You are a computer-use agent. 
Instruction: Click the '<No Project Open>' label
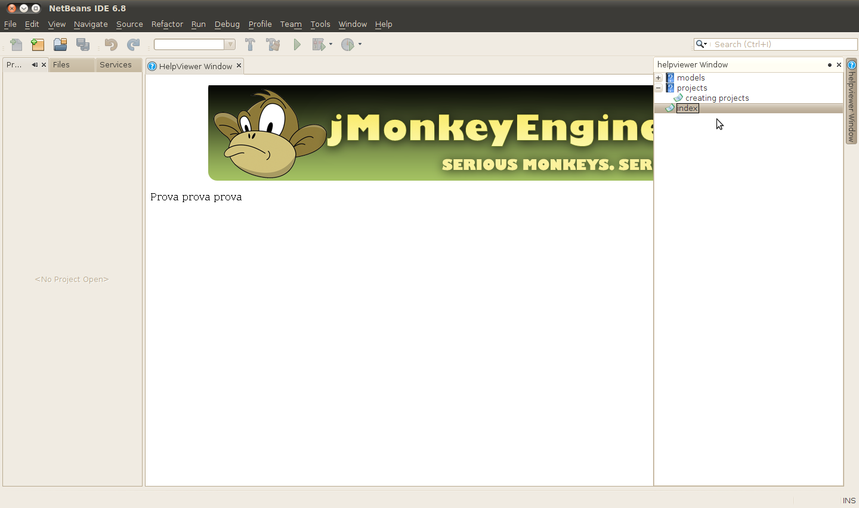pos(72,279)
